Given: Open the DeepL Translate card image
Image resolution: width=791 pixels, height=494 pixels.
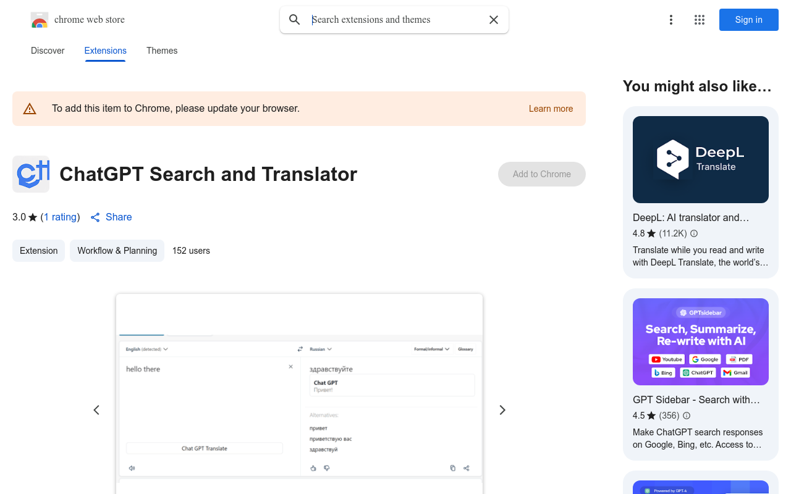Looking at the screenshot, I should click(701, 159).
